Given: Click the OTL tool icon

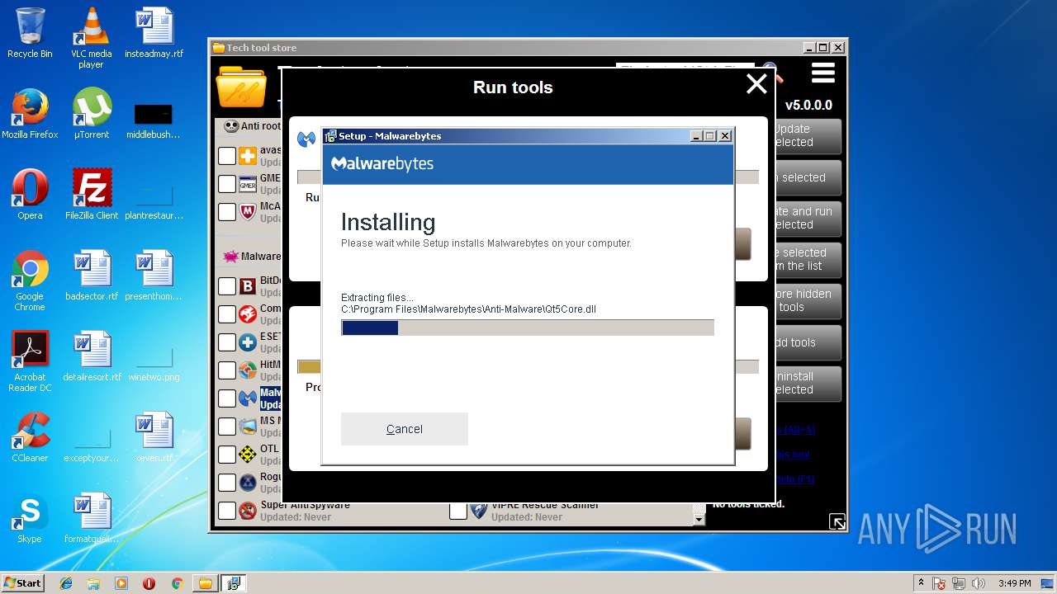Looking at the screenshot, I should [x=248, y=455].
